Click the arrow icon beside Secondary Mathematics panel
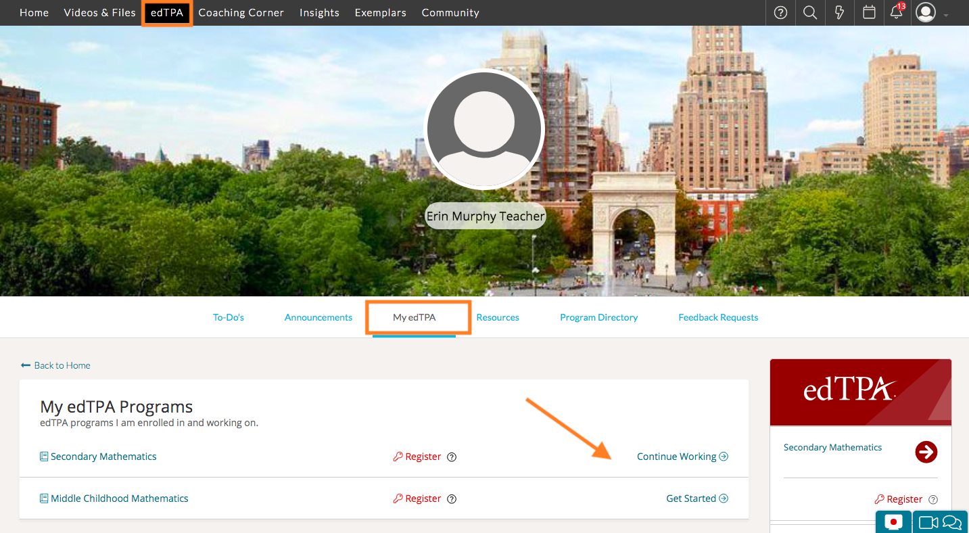Screen dimensions: 969x533 click(926, 452)
